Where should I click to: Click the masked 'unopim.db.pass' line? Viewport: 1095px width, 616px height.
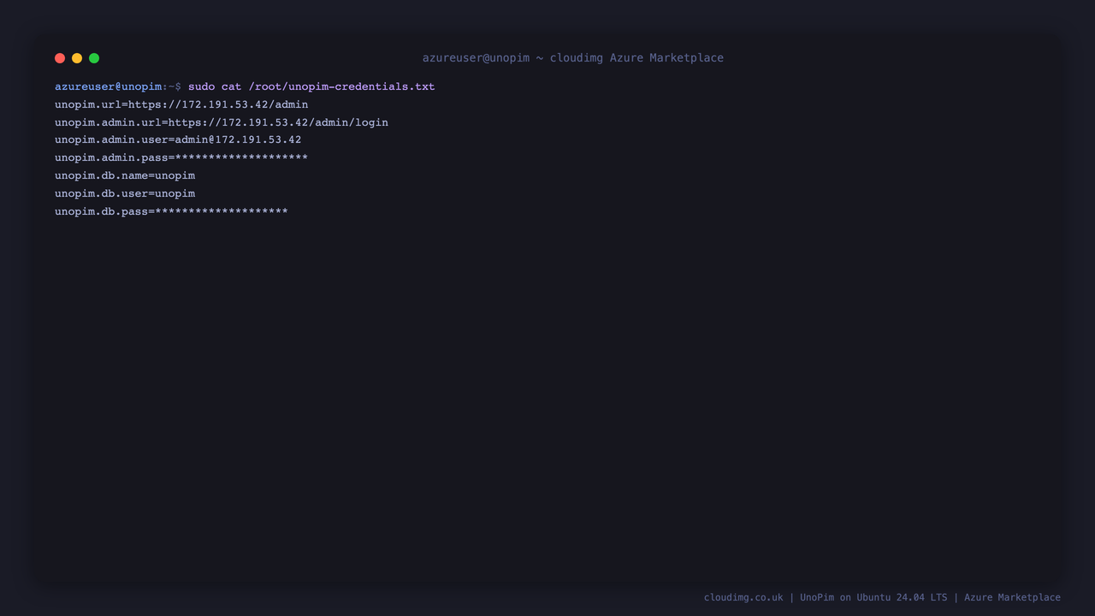point(171,211)
